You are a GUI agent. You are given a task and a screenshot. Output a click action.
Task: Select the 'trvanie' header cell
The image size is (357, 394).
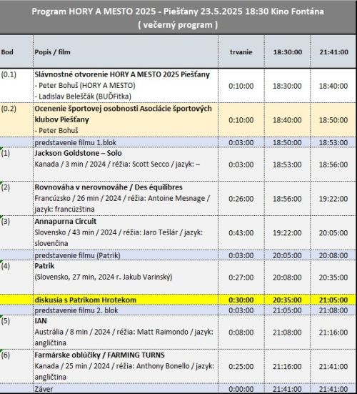241,51
